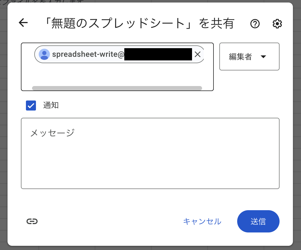Click the blacked-out domain in the email chip
The image size is (301, 250).
click(158, 54)
